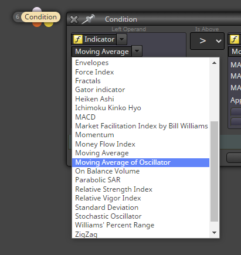Pick Ichimoku Kinko Hyo indicator

[141, 108]
